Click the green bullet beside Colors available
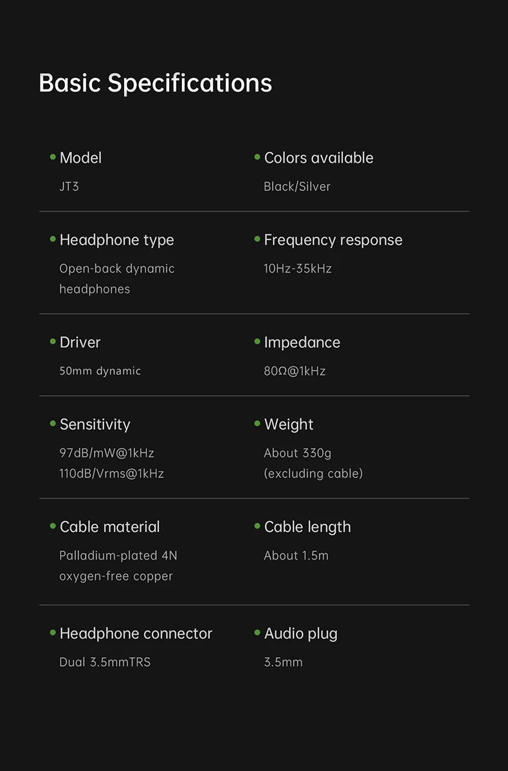Screen dimensions: 508x771 click(257, 157)
